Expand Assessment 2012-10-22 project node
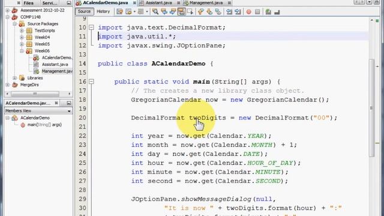The height and width of the screenshot is (216, 384). coord(7,10)
